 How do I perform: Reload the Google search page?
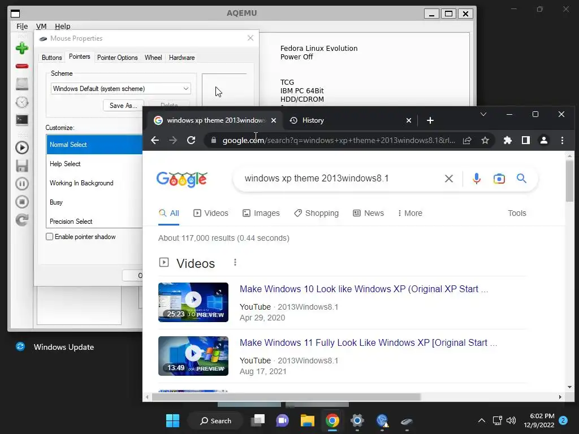(x=191, y=140)
